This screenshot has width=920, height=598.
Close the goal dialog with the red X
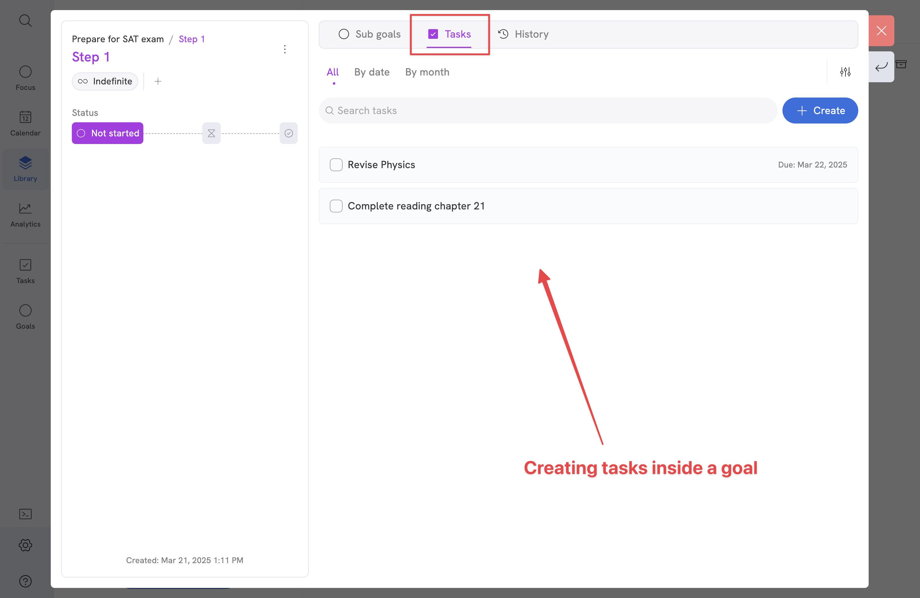click(881, 31)
